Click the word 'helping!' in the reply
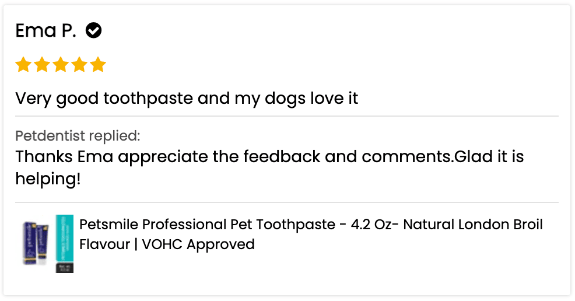Image resolution: width=575 pixels, height=301 pixels. pos(48,179)
